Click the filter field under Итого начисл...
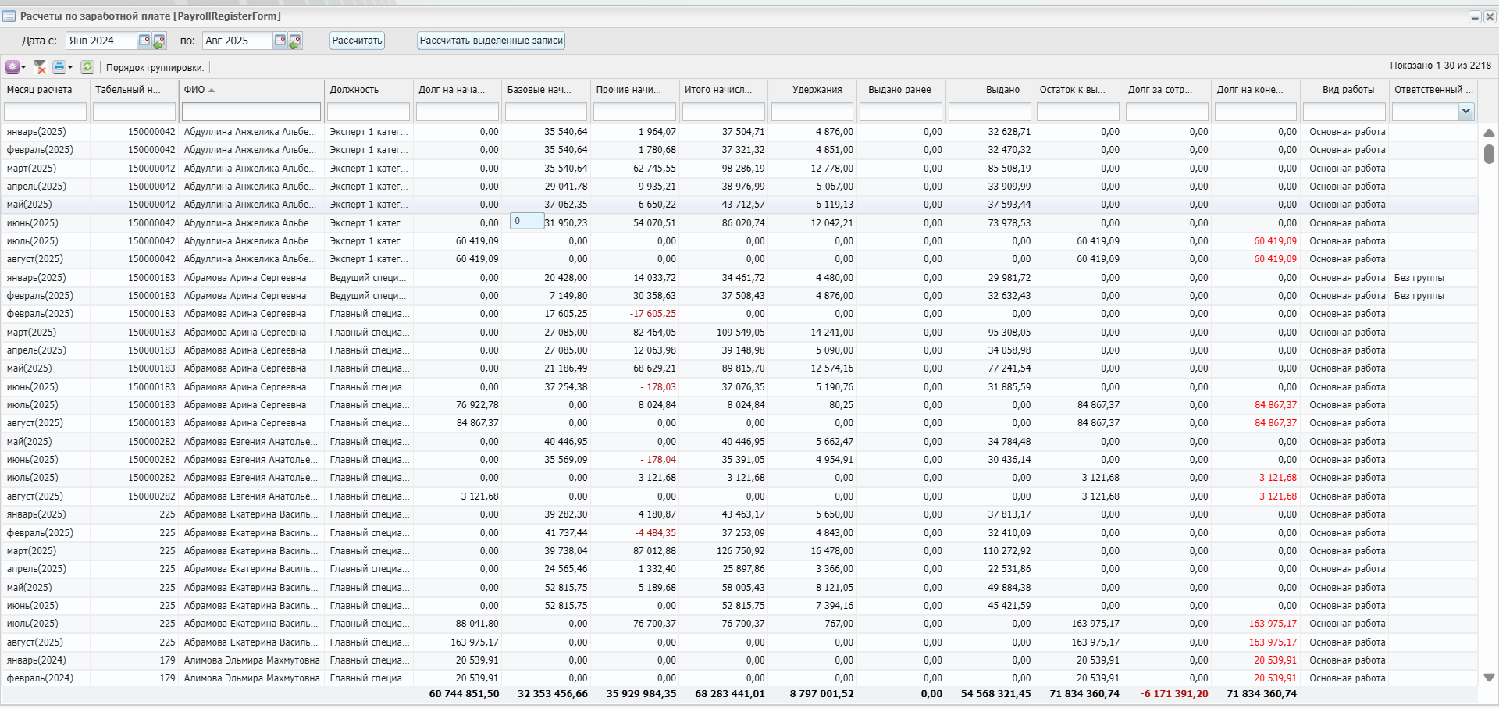The image size is (1499, 708). tap(723, 112)
